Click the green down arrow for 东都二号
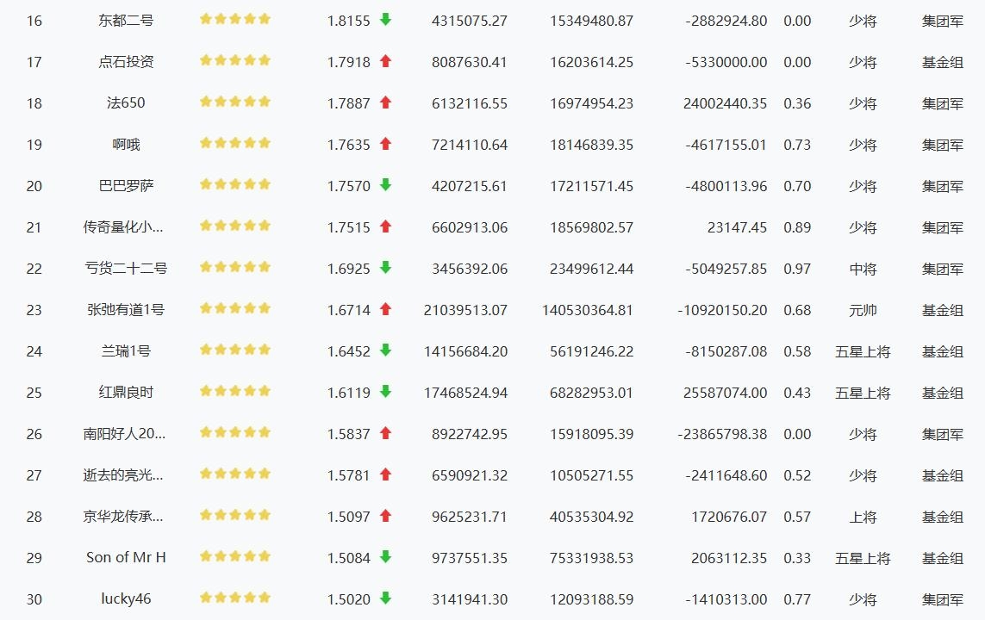Viewport: 985px width, 620px height. coord(386,20)
